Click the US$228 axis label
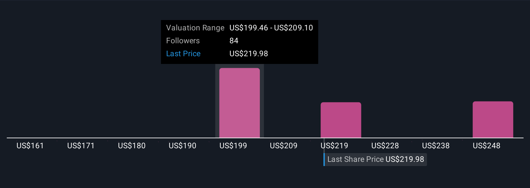530x188 pixels. click(385, 146)
